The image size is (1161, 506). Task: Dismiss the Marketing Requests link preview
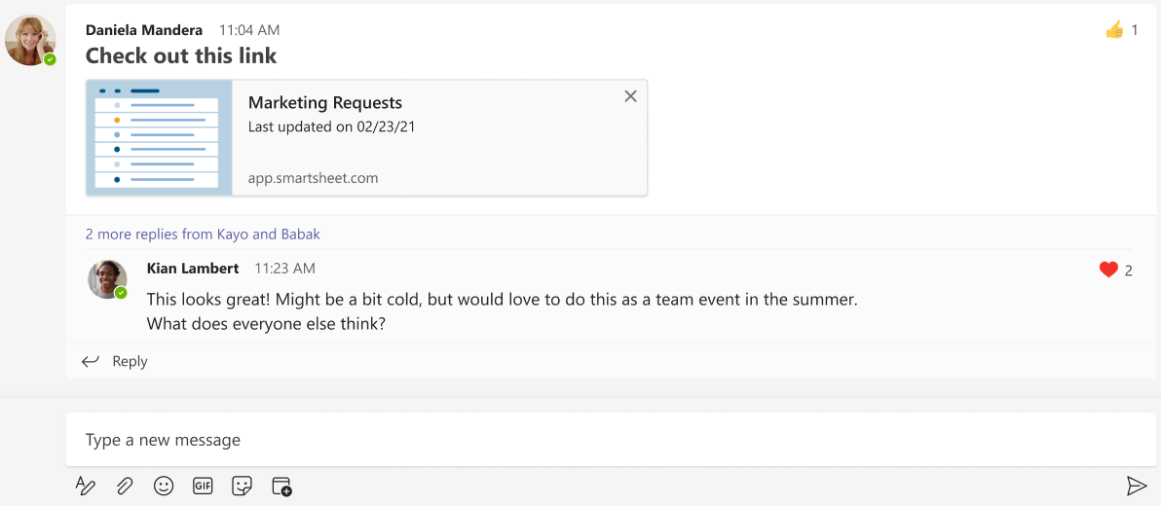(x=630, y=96)
